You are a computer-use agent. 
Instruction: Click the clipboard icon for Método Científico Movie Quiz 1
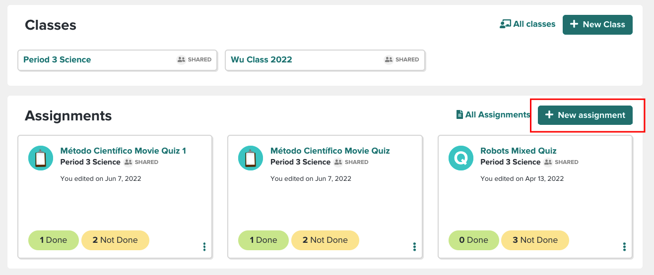pos(41,159)
